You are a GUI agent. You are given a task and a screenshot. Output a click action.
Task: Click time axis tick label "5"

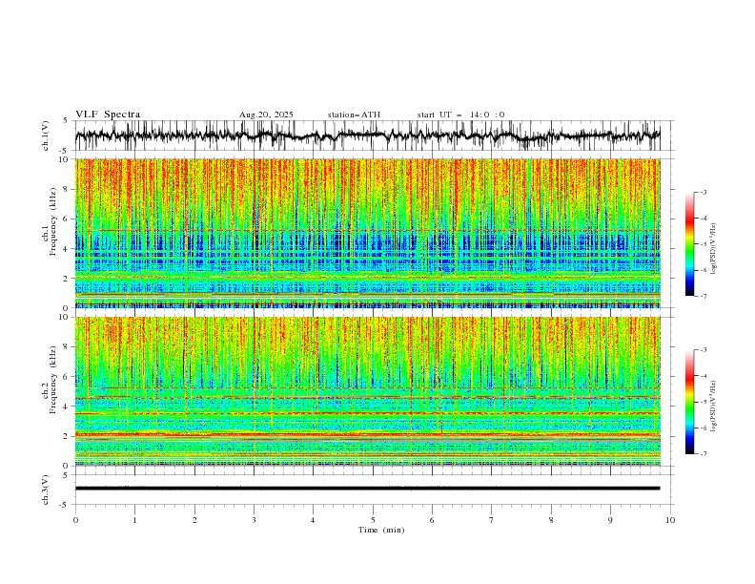pos(373,520)
